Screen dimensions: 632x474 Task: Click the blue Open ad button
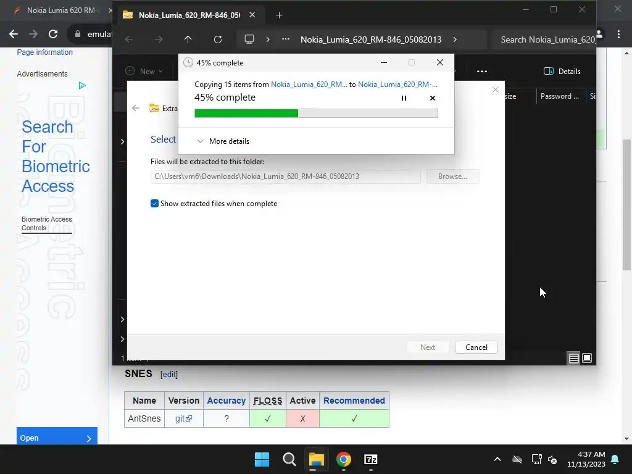(x=57, y=438)
